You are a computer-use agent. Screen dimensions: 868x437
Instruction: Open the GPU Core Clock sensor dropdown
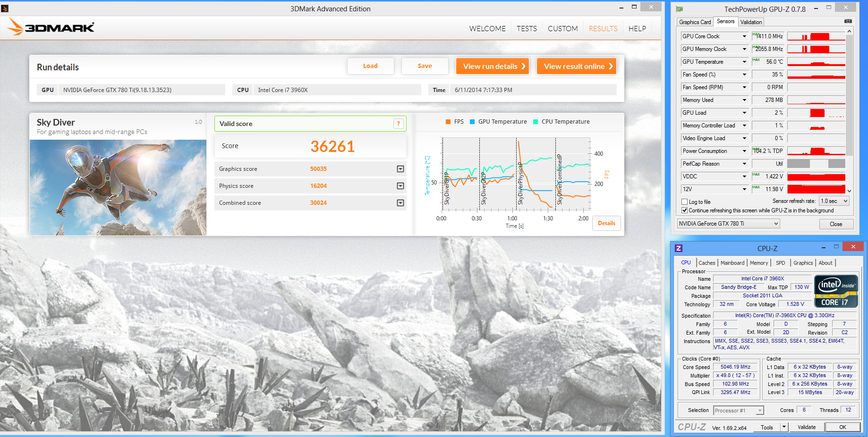pyautogui.click(x=744, y=36)
